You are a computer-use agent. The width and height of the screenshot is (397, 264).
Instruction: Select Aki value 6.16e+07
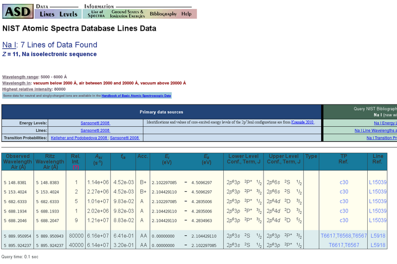98,236
